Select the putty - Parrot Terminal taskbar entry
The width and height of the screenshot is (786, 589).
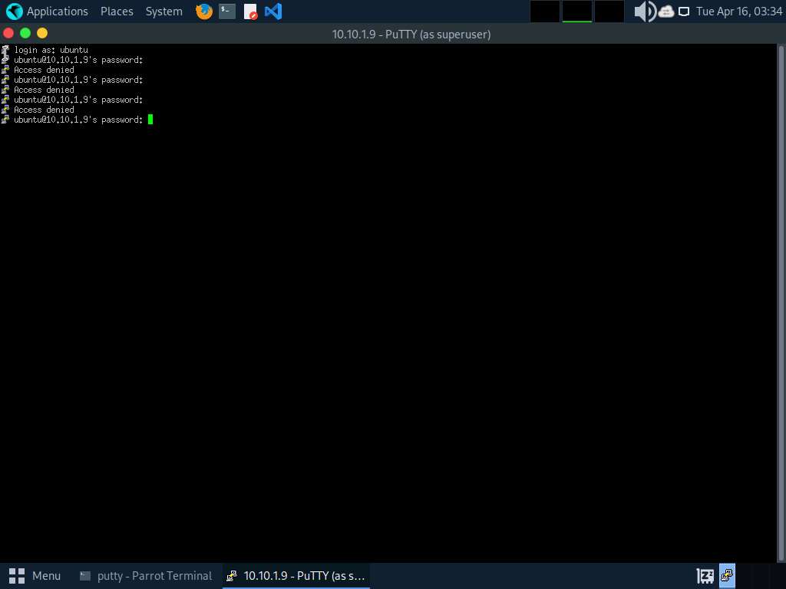tap(145, 575)
